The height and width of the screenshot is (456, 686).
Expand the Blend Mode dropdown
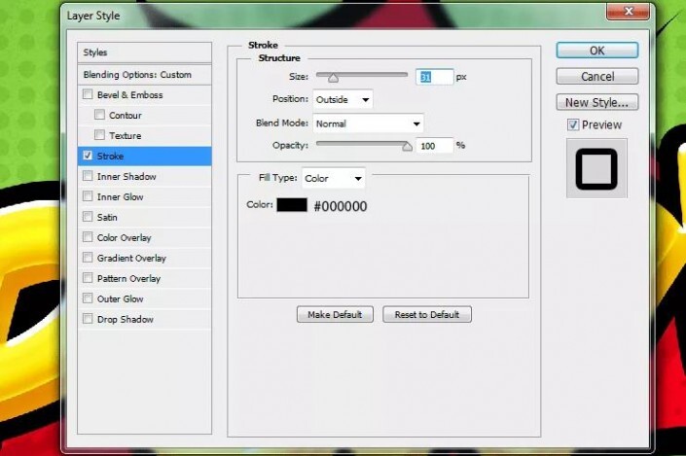pos(368,123)
